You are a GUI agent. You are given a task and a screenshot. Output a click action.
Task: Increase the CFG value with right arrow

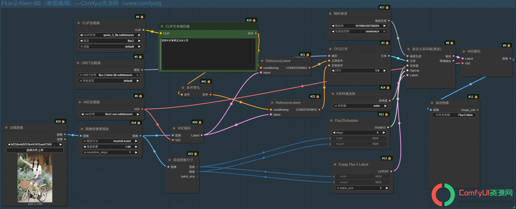click(385, 70)
